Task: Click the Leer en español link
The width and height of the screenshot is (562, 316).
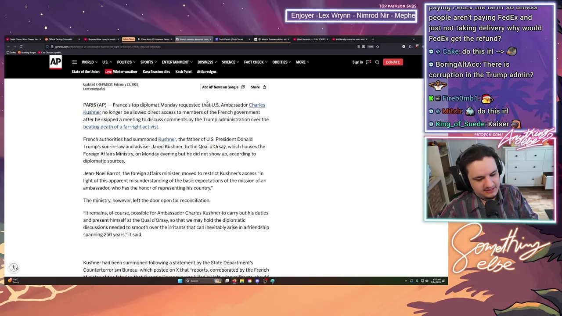Action: [x=94, y=89]
